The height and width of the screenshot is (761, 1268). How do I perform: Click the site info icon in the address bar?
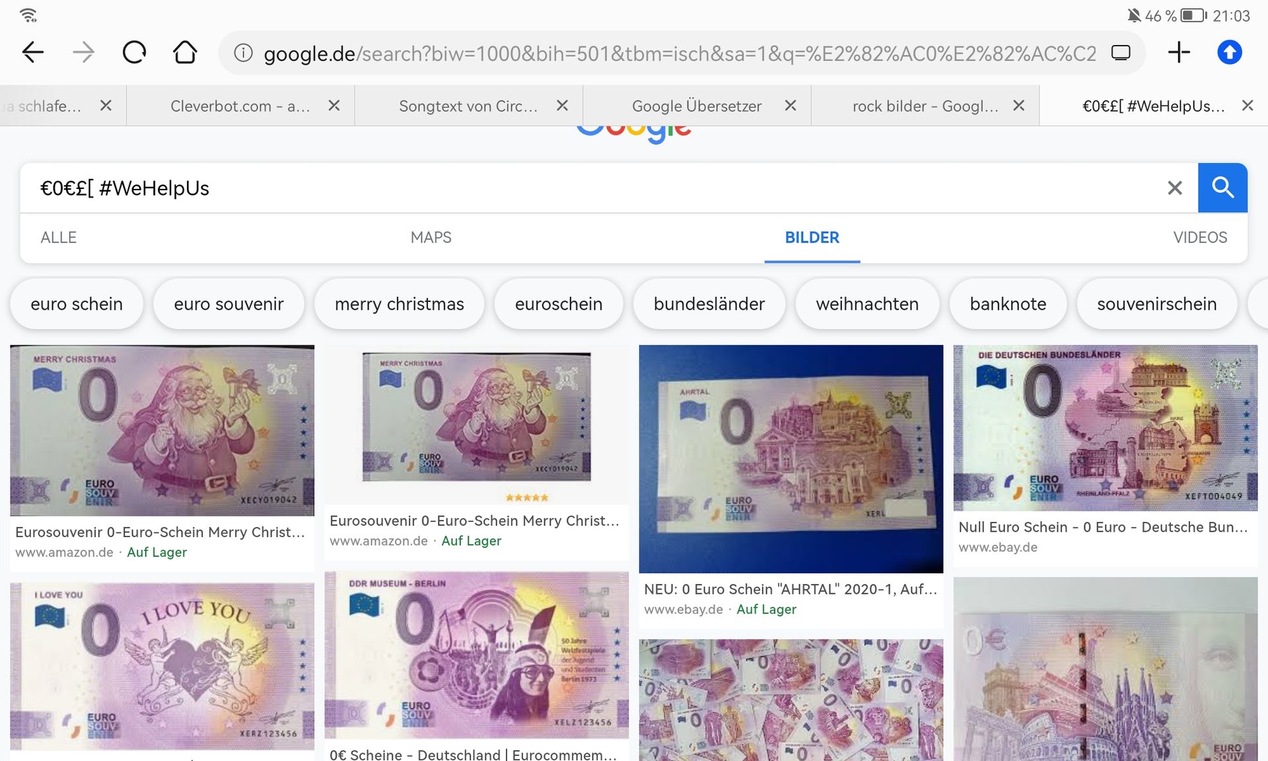click(x=243, y=53)
